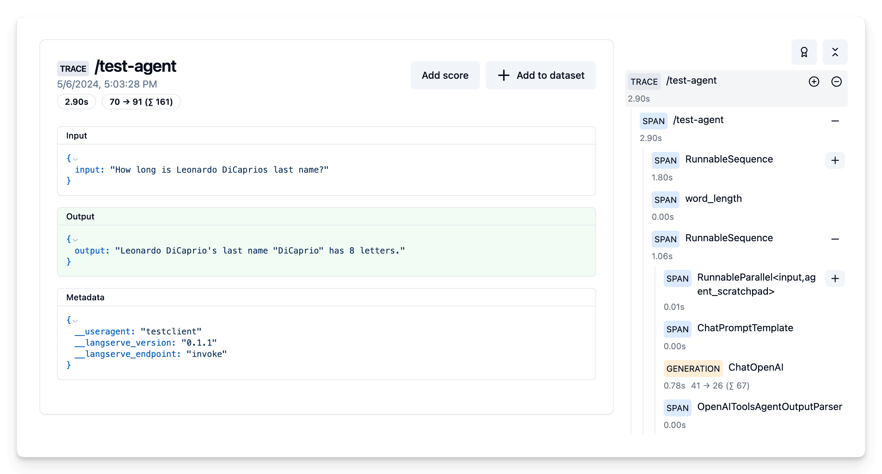The height and width of the screenshot is (474, 882).
Task: Expand RunnableParallel span with plus icon
Action: pyautogui.click(x=835, y=278)
